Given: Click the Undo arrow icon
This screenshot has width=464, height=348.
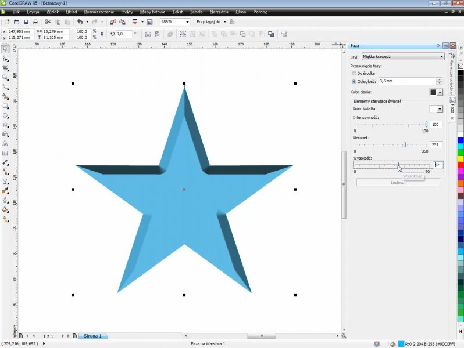Looking at the screenshot, I should coord(80,22).
